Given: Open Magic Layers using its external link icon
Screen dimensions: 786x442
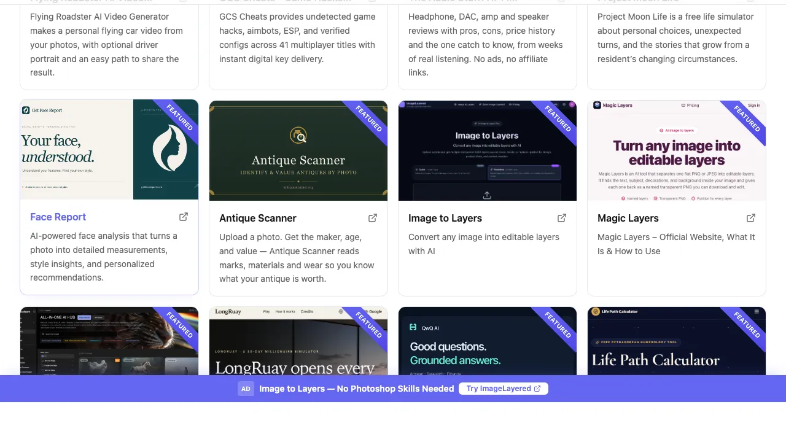Looking at the screenshot, I should (x=751, y=218).
